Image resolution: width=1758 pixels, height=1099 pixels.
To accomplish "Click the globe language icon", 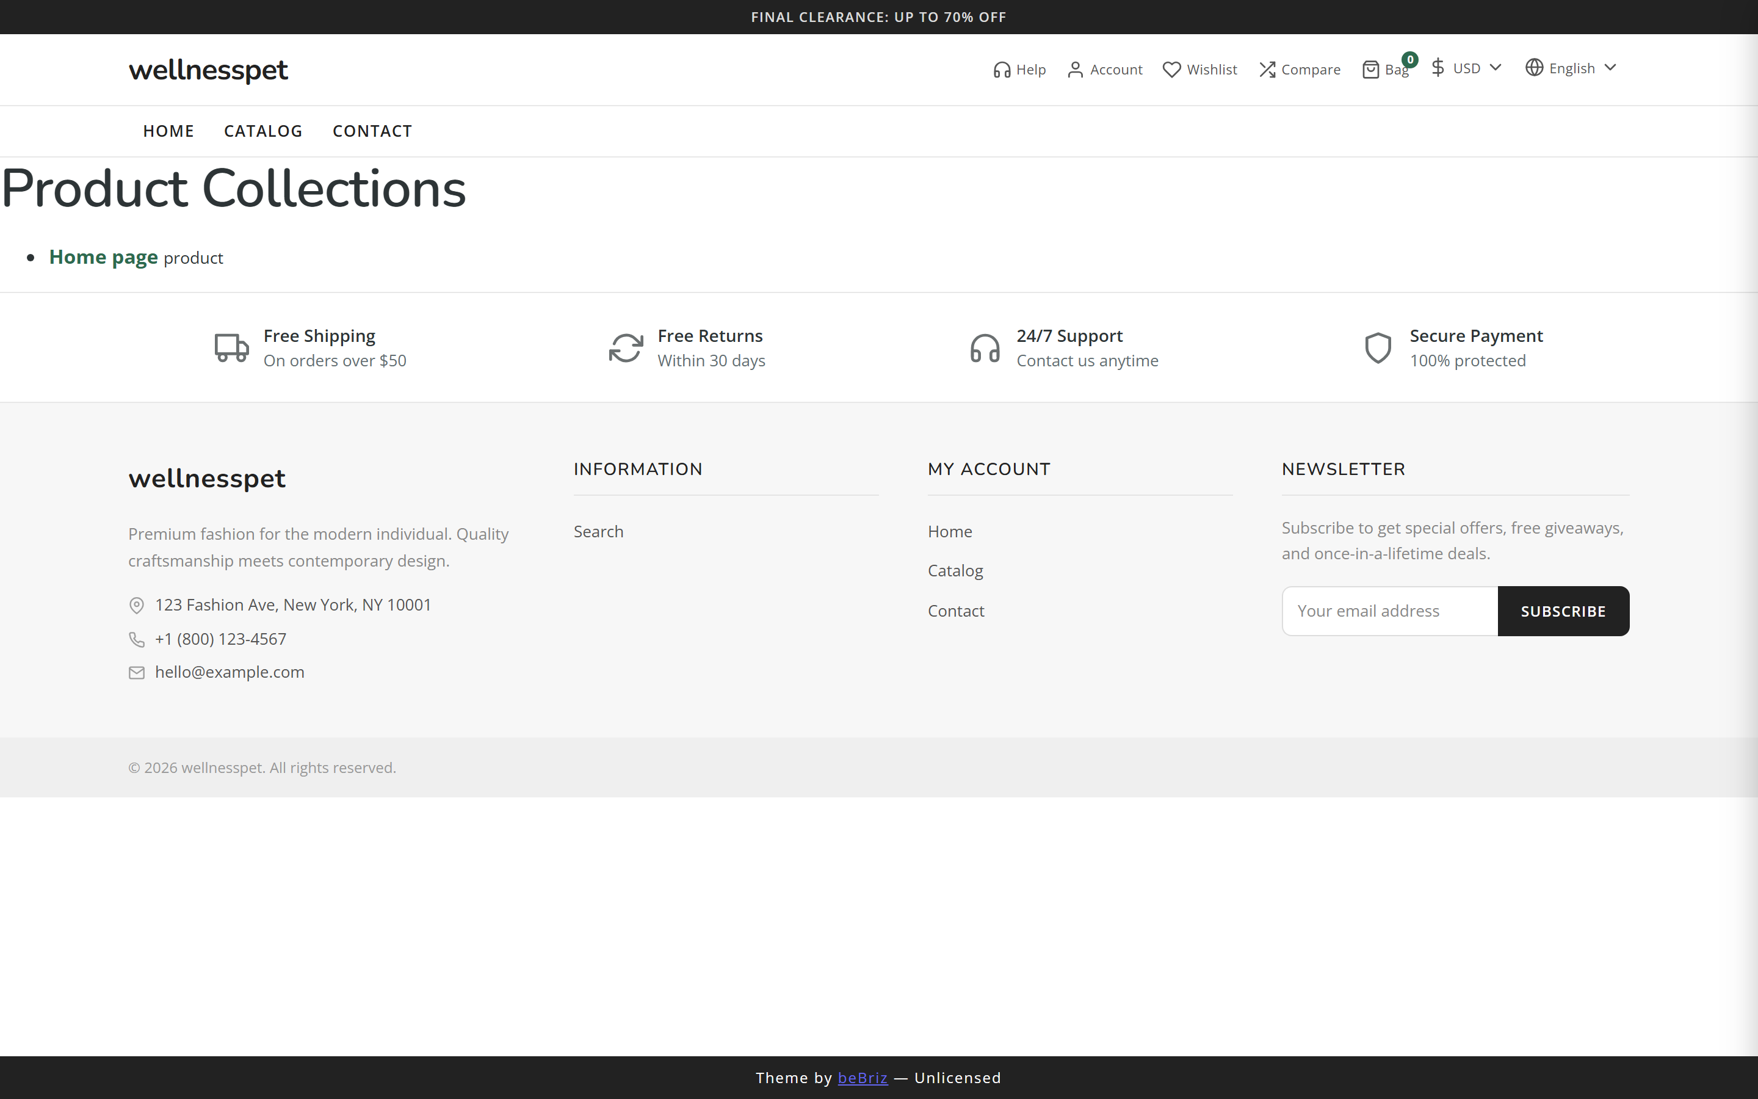I will pos(1533,68).
